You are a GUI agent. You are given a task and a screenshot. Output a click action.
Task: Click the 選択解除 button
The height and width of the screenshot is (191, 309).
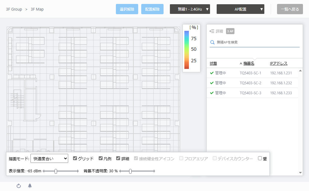tap(127, 9)
